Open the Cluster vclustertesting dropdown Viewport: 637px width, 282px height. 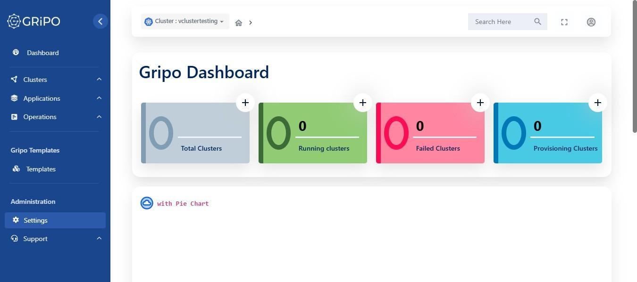185,22
